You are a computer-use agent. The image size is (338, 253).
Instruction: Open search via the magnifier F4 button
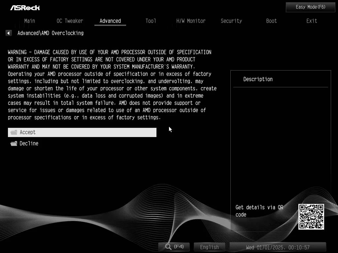pyautogui.click(x=174, y=246)
